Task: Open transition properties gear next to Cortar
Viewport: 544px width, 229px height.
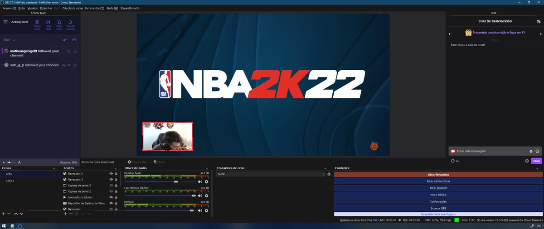Action: click(x=329, y=174)
